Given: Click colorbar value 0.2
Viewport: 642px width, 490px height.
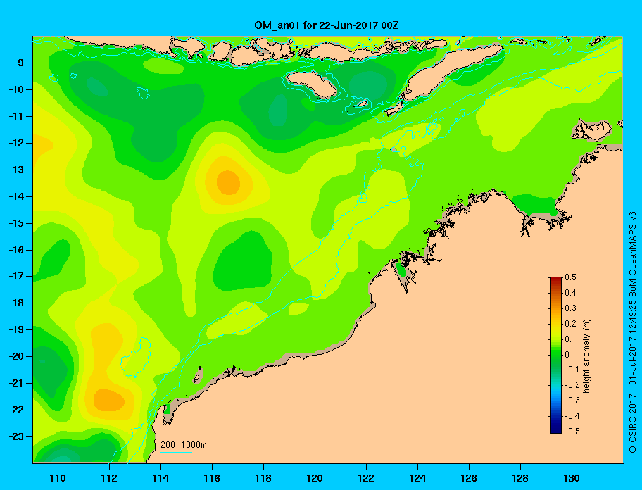Looking at the screenshot, I should (571, 323).
